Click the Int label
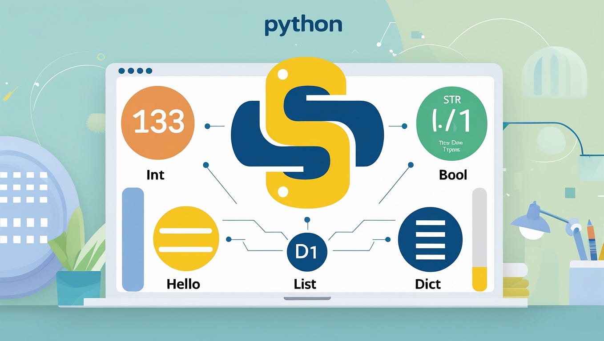Screen dimensions: 604x341 156,175
